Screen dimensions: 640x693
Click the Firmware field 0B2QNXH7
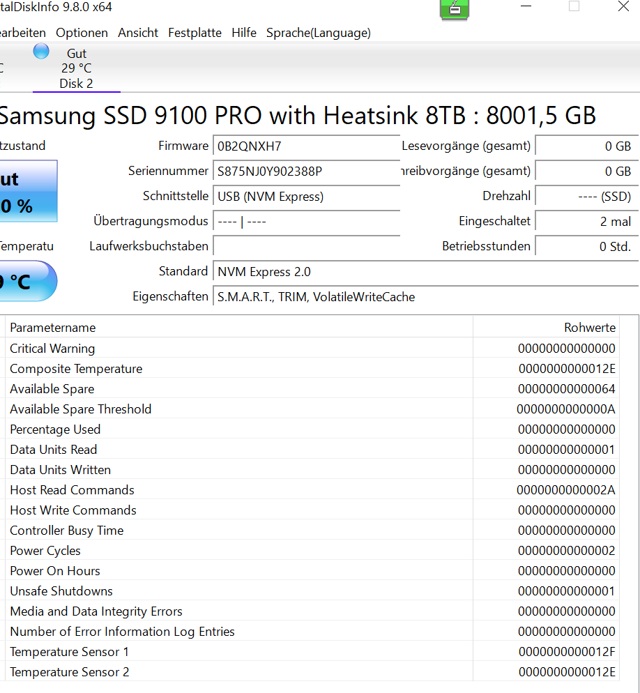pos(306,146)
